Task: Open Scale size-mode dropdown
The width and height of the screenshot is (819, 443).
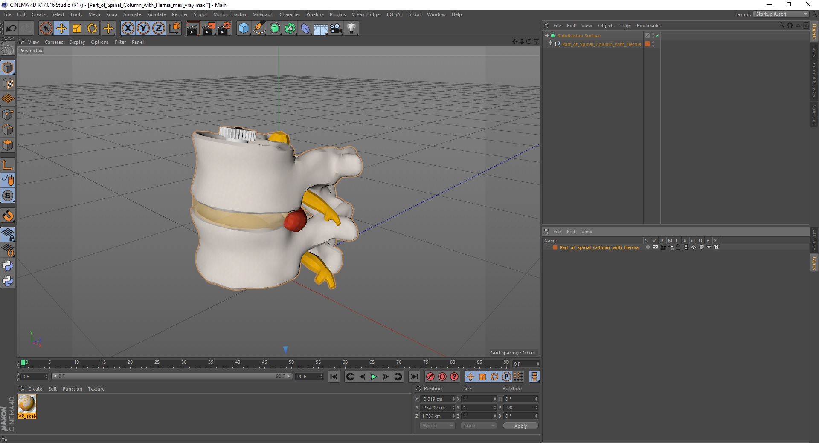Action: pos(479,426)
